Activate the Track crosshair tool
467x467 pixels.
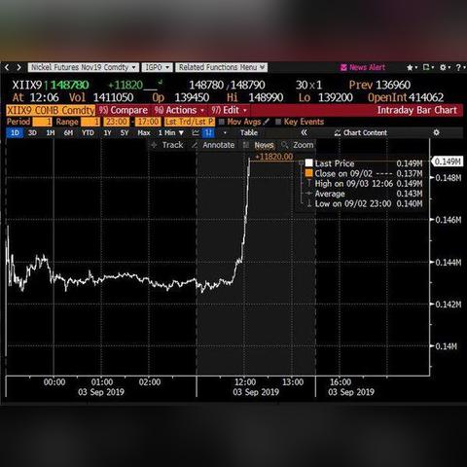167,145
